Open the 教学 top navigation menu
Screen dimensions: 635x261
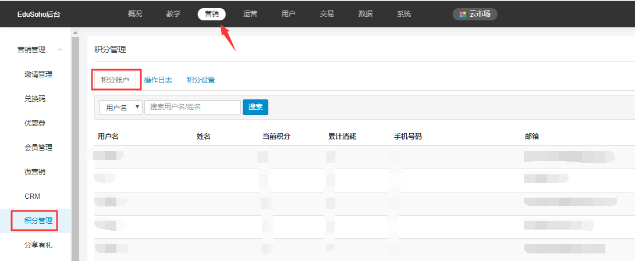pyautogui.click(x=173, y=14)
